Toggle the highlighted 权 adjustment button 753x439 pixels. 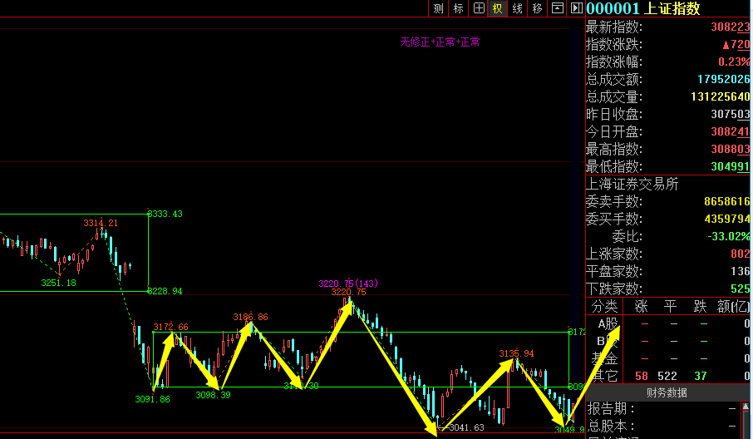click(x=498, y=8)
